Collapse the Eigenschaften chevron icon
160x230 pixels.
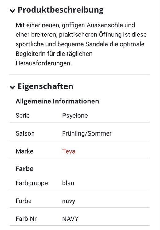click(12, 87)
